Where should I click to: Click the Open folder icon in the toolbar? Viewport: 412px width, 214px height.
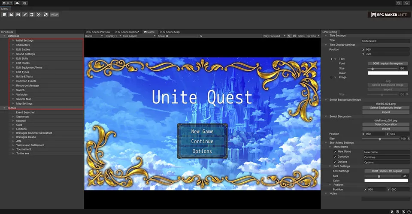[11, 15]
